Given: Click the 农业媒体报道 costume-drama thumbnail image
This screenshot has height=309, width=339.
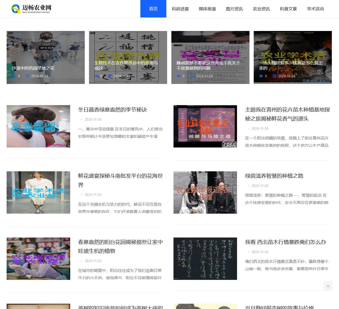Looking at the screenshot, I should pos(205,192).
